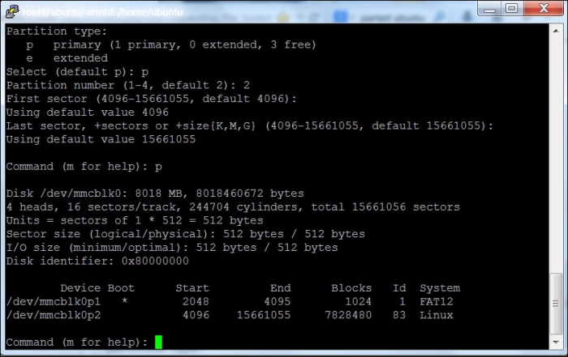Click the green cursor at command prompt
Viewport: 568px width, 357px height.
[x=158, y=342]
